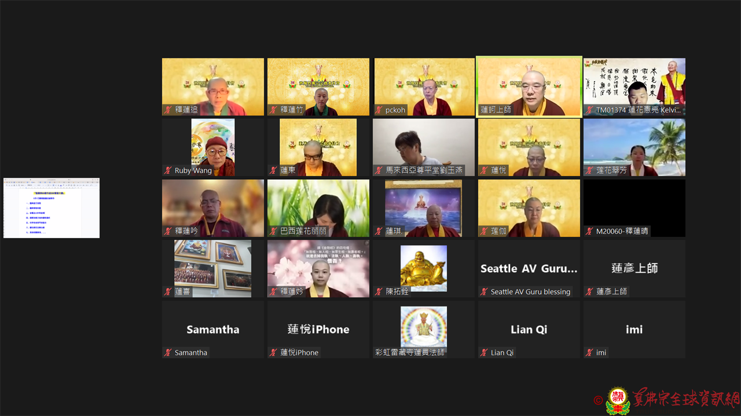Click muted mic icon beside pckoh
741x416 pixels.
379,109
